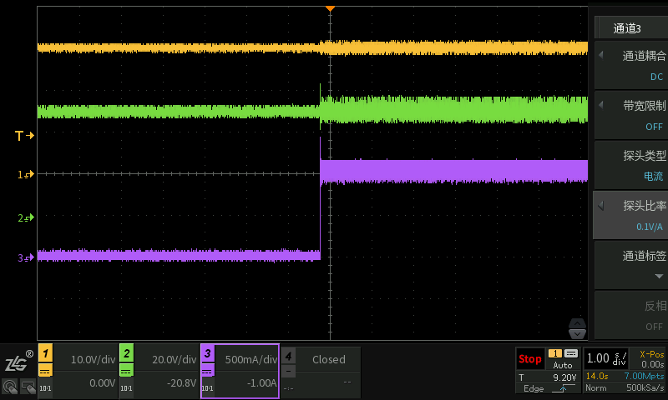This screenshot has height=400, width=668.
Task: Tap the Norm acquisition mode
Action: pyautogui.click(x=595, y=387)
